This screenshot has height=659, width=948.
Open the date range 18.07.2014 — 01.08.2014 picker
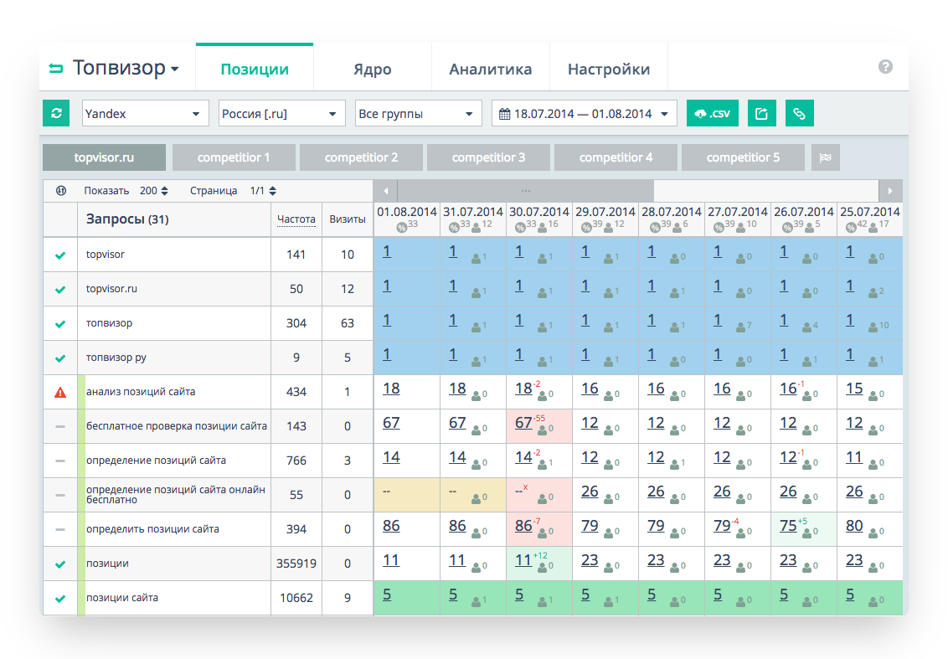coord(584,113)
